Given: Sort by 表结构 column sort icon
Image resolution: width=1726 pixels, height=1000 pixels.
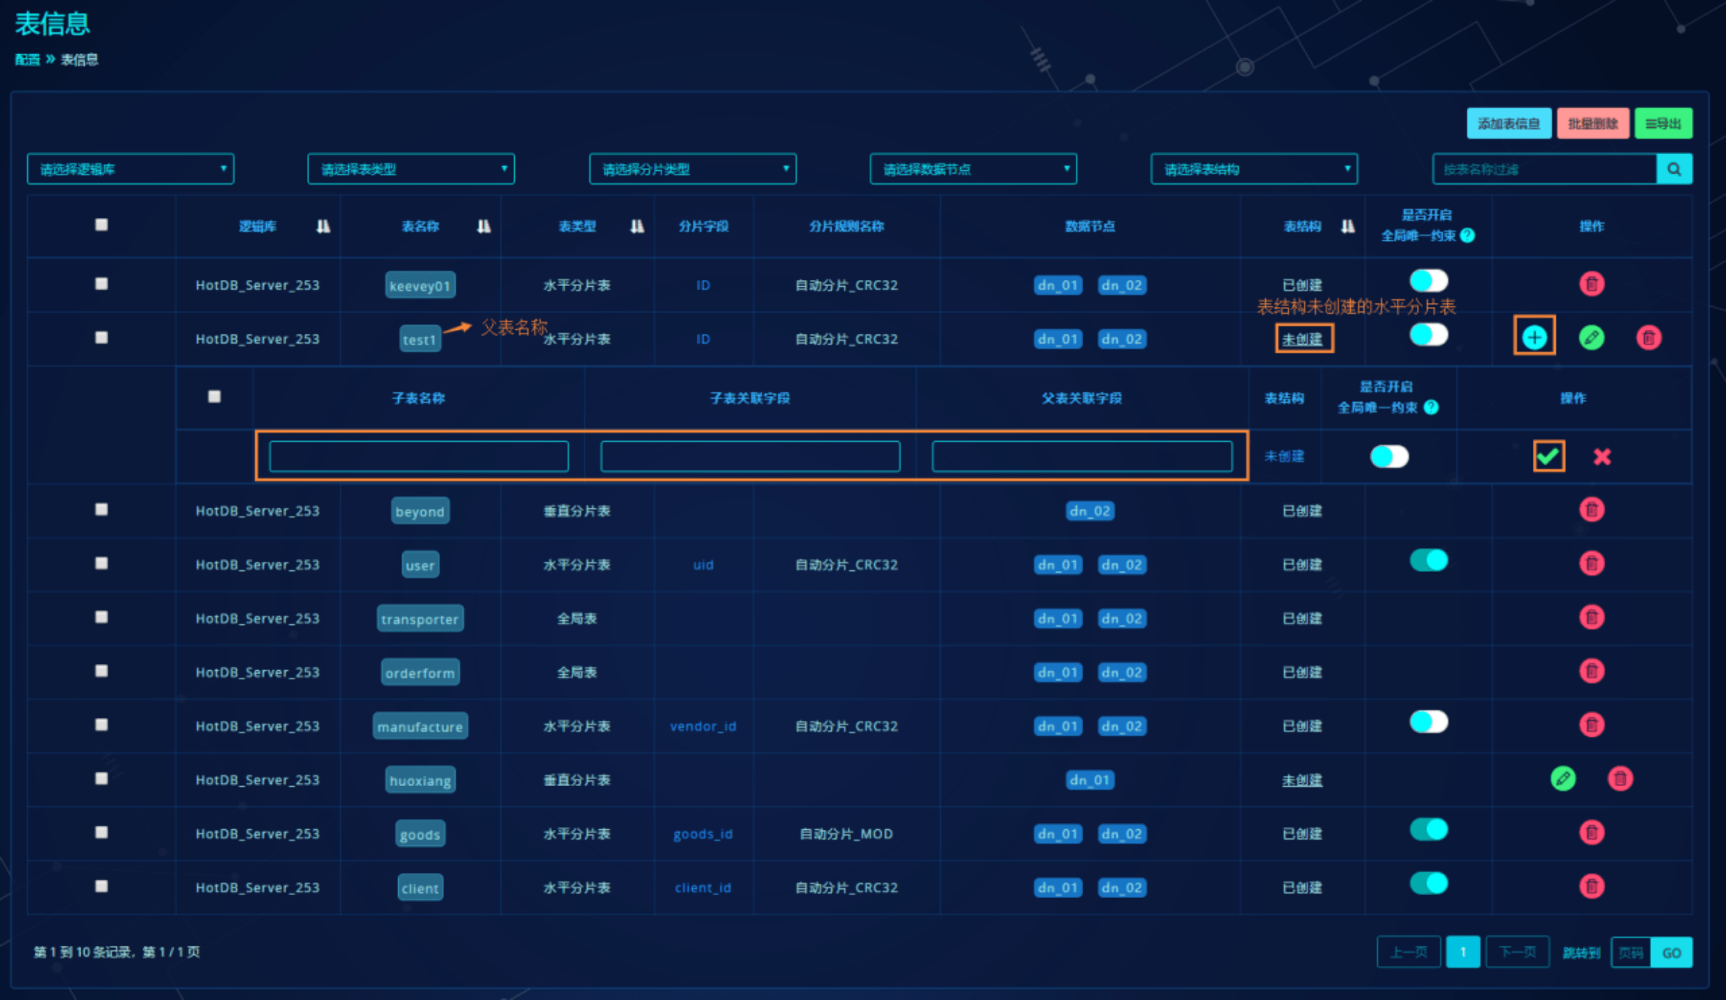Looking at the screenshot, I should tap(1347, 226).
